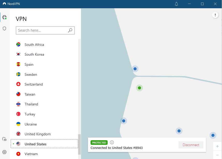Select Vietnam at the list bottom
The width and height of the screenshot is (222, 159).
click(x=31, y=154)
